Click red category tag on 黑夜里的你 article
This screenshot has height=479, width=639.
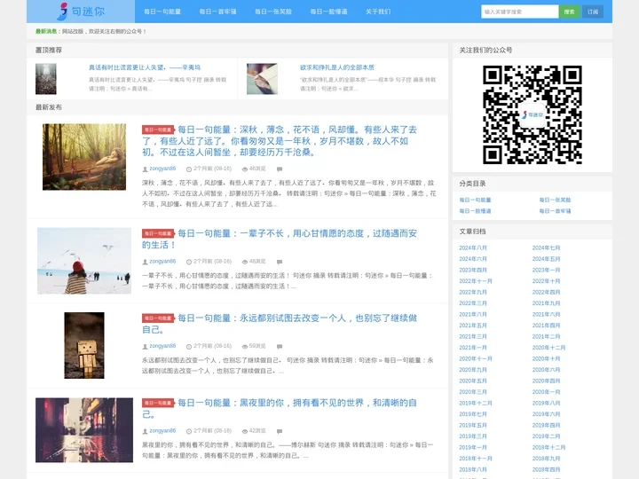158,403
